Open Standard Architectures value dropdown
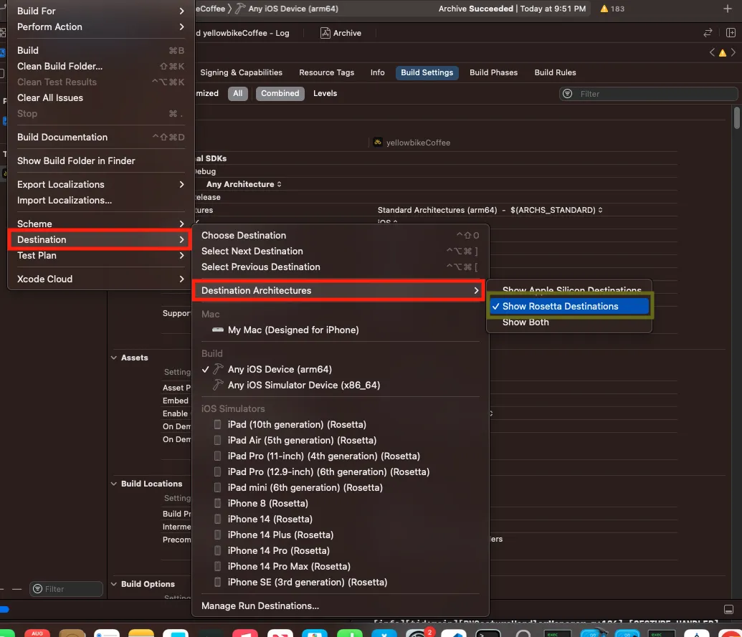 point(490,210)
